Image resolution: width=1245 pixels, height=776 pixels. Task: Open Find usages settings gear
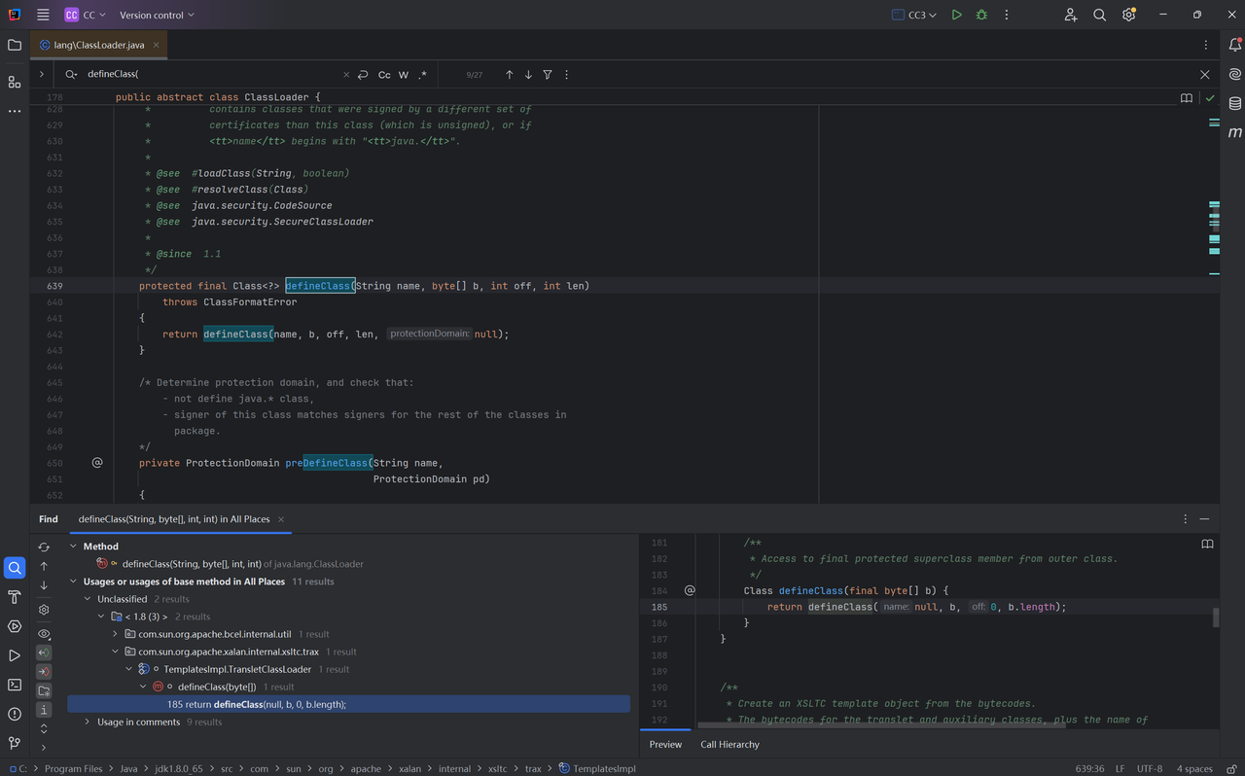(44, 610)
